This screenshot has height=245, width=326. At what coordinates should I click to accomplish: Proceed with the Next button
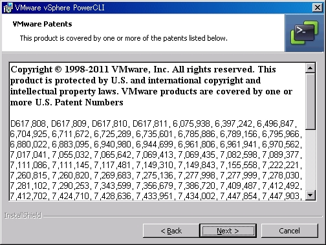pyautogui.click(x=228, y=231)
